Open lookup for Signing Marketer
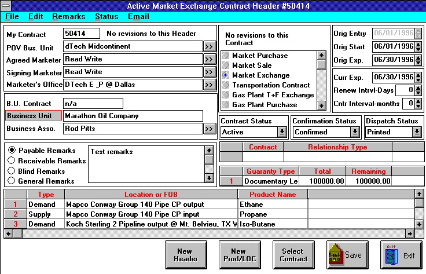Screen dimensions: 426x274 click(210, 72)
